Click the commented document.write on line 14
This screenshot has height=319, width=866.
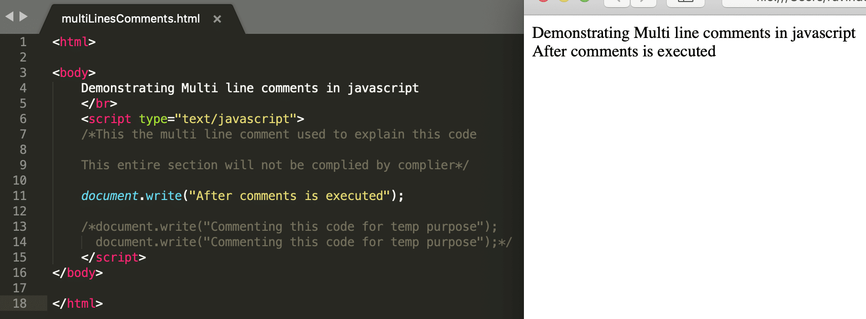(304, 242)
